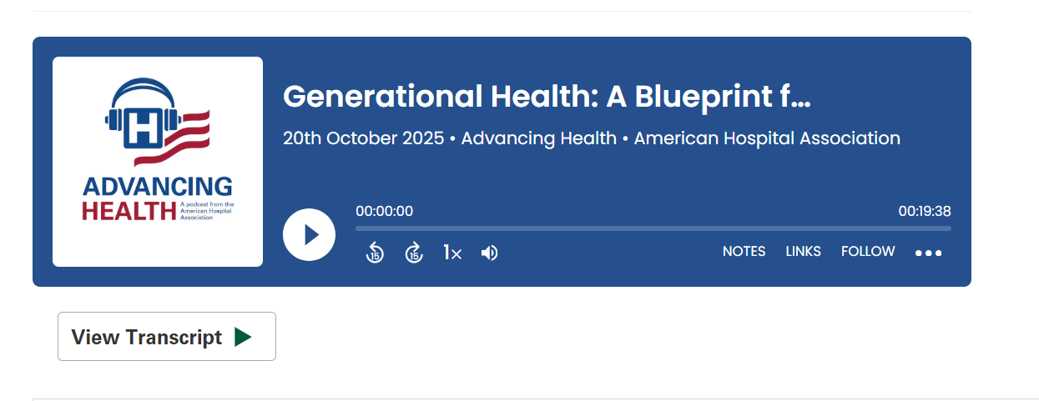Skip forward 15 seconds
Image resolution: width=1039 pixels, height=401 pixels.
(414, 253)
